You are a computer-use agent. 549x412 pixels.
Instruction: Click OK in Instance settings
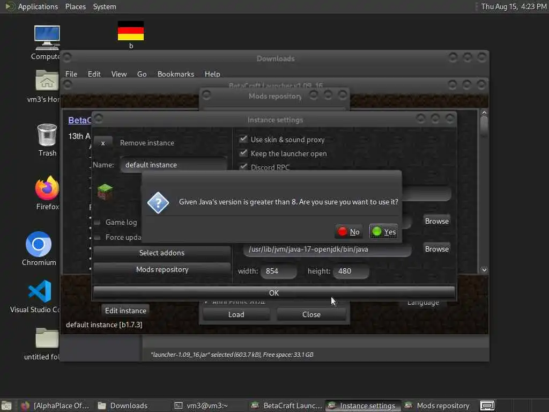[274, 293]
